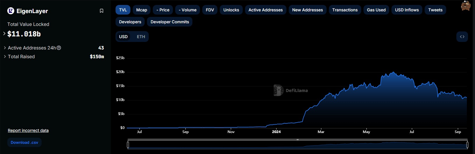Click the May label on the x-axis
The height and width of the screenshot is (154, 475).
[x=366, y=132]
